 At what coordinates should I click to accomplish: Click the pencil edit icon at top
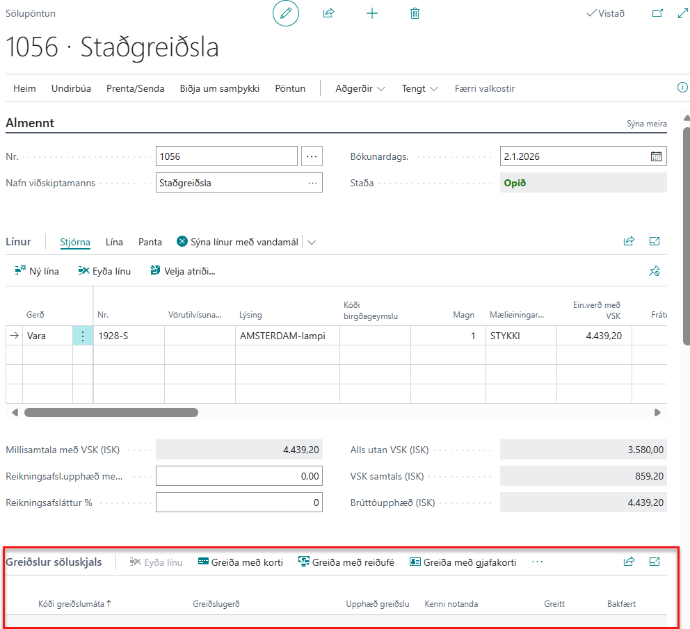tap(285, 13)
